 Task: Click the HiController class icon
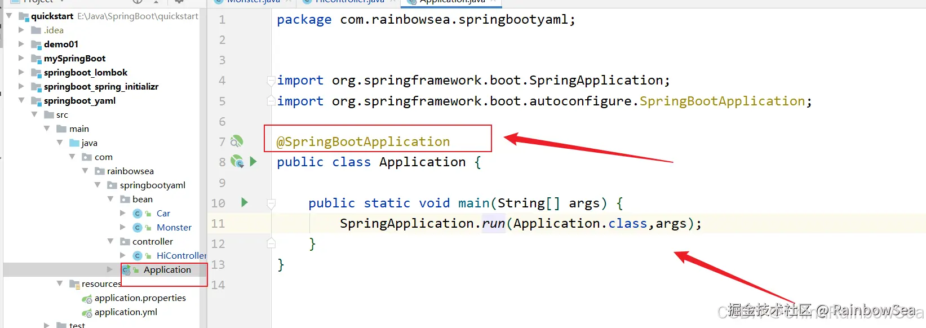click(x=137, y=256)
